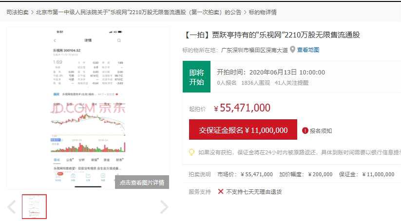Click the lightbulb tip icon

(x=191, y=152)
